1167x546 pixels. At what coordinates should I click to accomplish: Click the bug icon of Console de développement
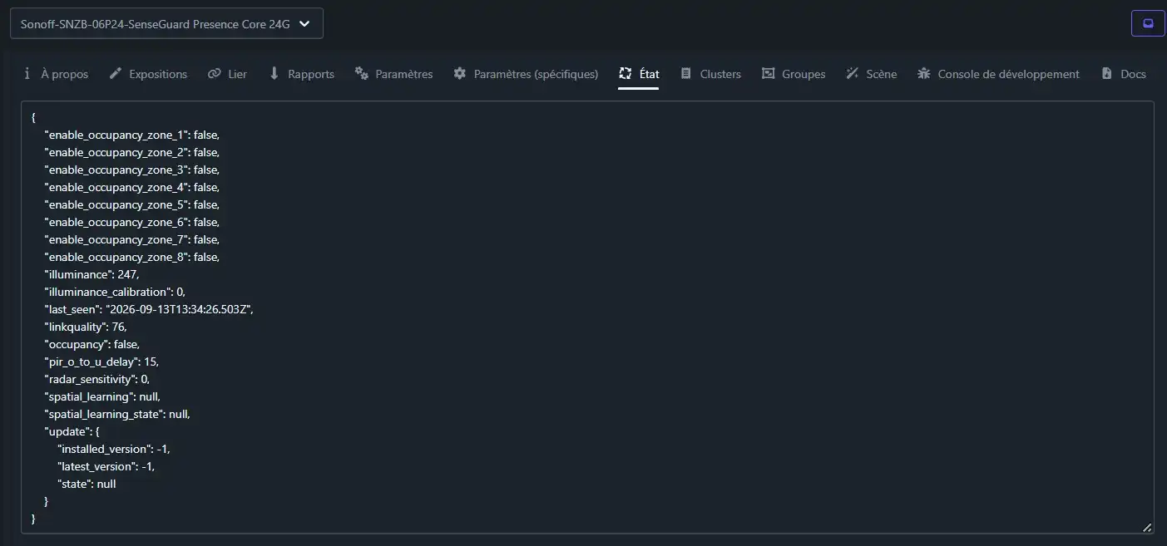coord(924,74)
